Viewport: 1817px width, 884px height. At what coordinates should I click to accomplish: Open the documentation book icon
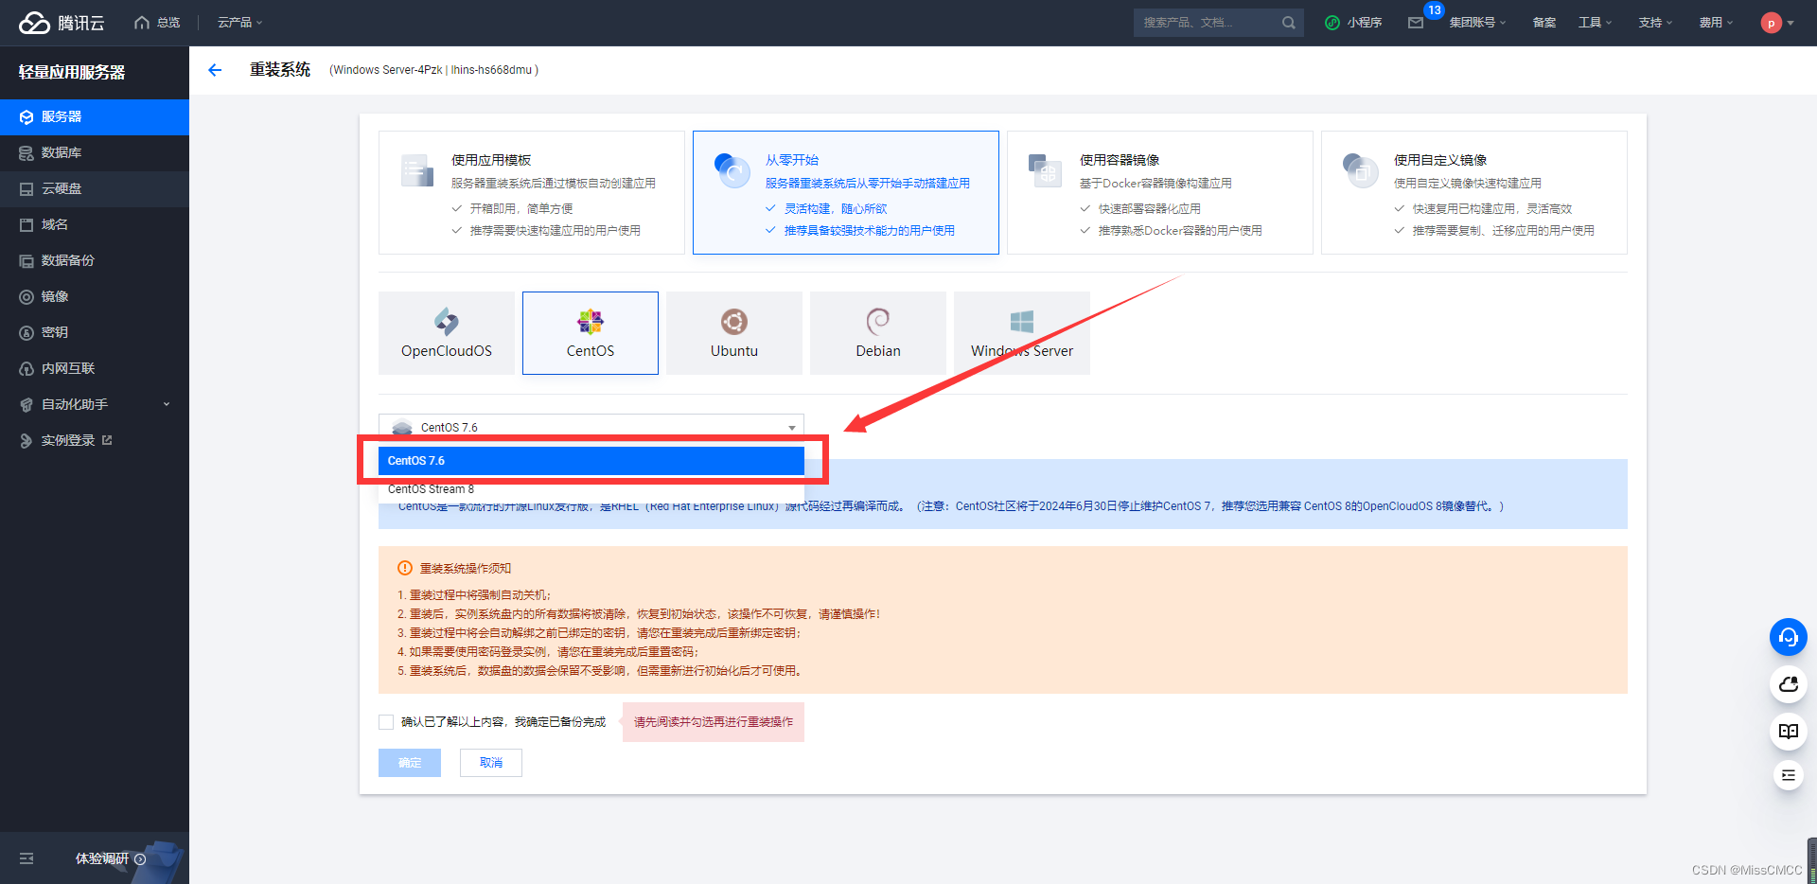(1789, 731)
